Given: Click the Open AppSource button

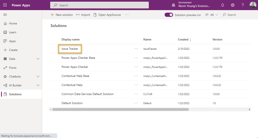Looking at the screenshot, I should point(107,15).
